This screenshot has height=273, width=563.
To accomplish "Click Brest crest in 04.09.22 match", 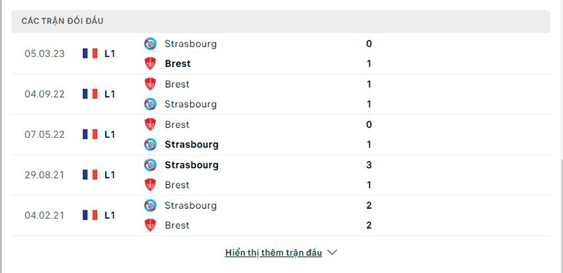I will (x=150, y=84).
